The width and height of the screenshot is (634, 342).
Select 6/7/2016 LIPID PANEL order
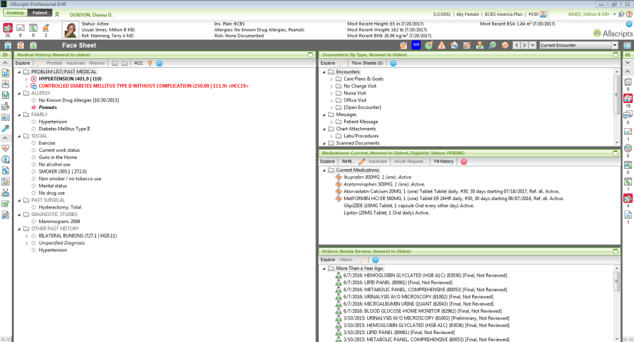[x=398, y=283]
